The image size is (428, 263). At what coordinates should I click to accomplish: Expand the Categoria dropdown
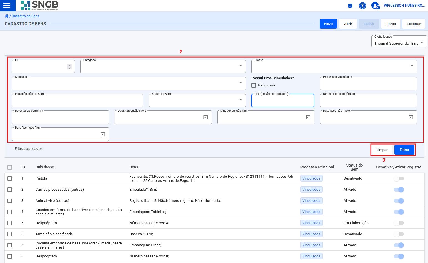[163, 67]
